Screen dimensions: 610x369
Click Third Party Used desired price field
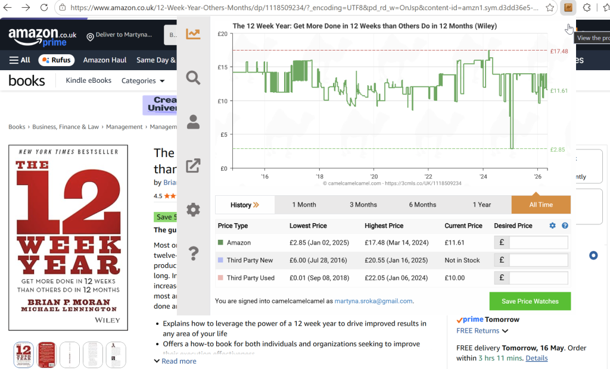point(539,277)
